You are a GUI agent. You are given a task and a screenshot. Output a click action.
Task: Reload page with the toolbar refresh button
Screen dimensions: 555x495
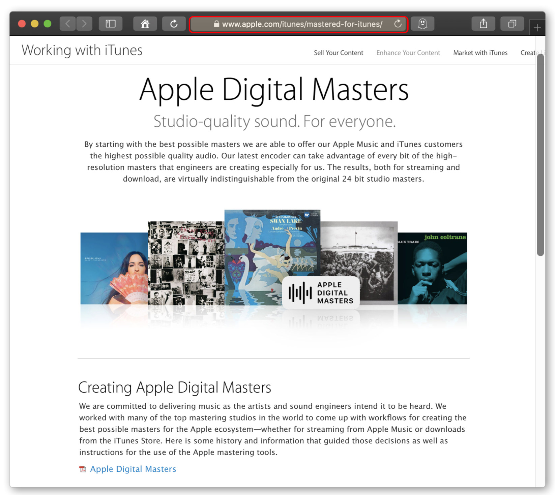(x=174, y=24)
